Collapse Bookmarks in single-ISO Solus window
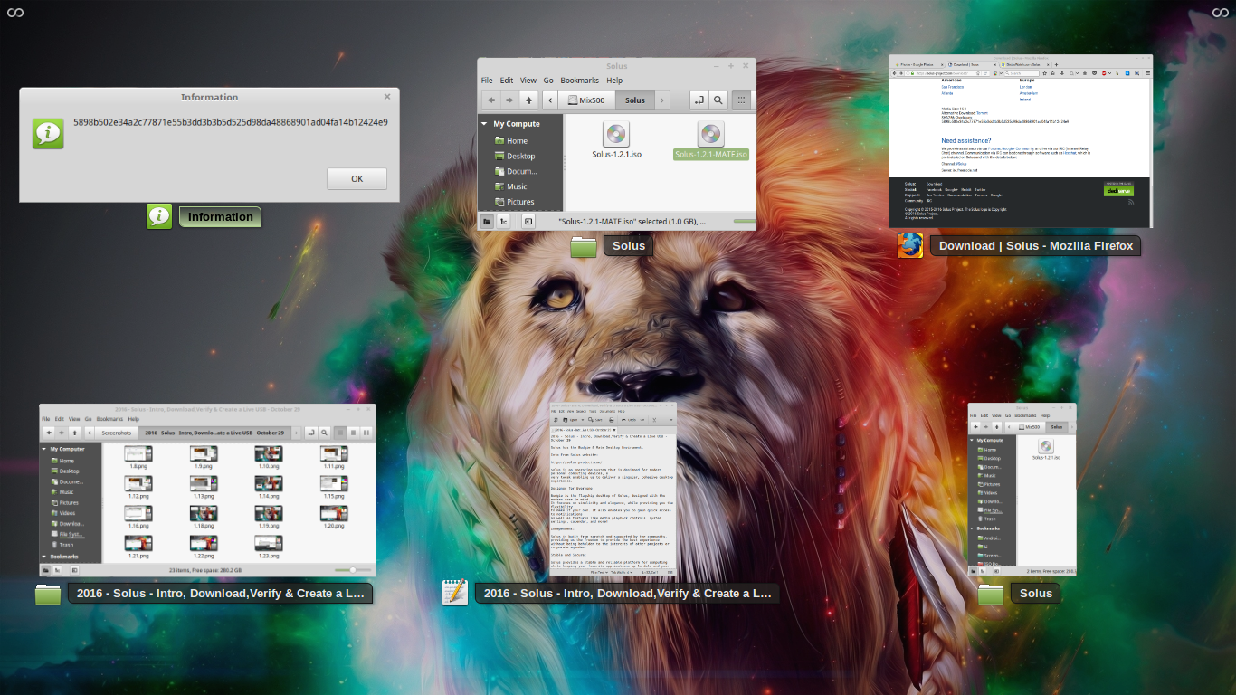Image resolution: width=1236 pixels, height=695 pixels. coord(972,528)
